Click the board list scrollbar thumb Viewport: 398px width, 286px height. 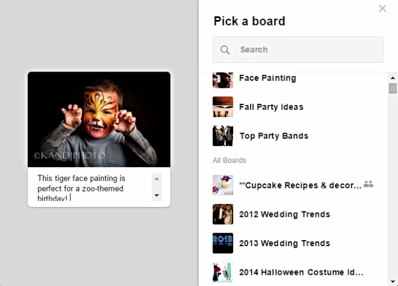392,88
